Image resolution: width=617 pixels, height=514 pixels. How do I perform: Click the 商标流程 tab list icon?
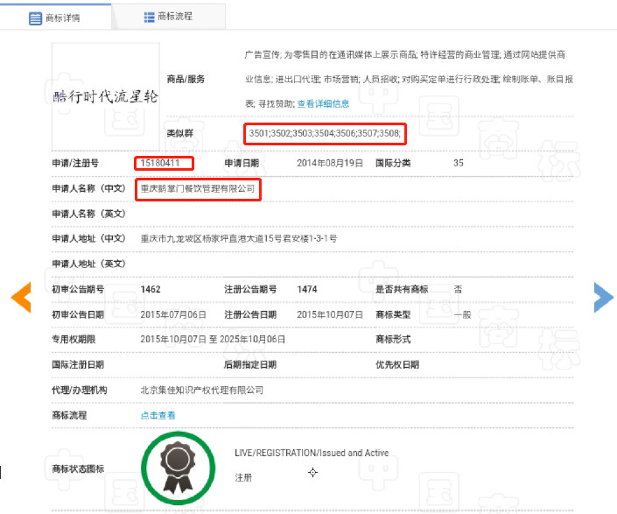pyautogui.click(x=149, y=18)
